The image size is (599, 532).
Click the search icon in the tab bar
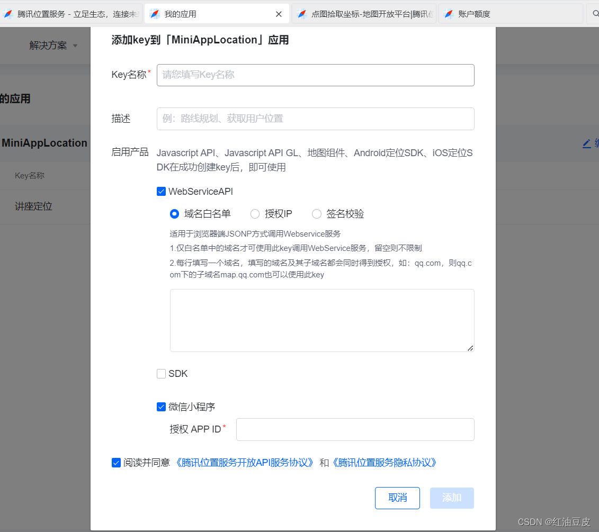[x=595, y=14]
